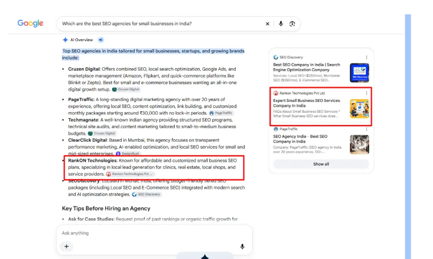Play AI Overview audio with speaker icon
Screen dimensions: 433x259
(x=101, y=40)
